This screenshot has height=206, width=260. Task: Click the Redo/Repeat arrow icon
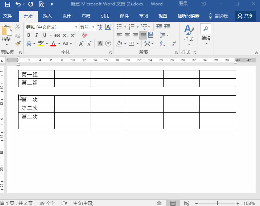point(31,4)
